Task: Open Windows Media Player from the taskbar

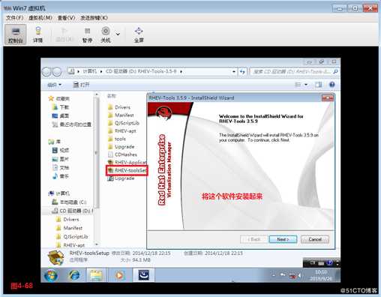Action: tap(119, 275)
